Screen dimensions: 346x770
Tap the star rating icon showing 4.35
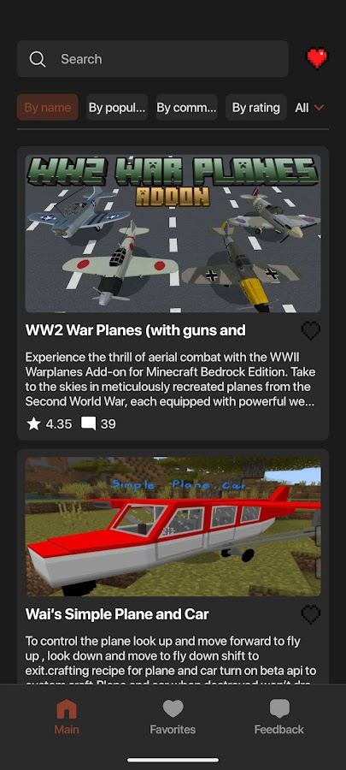pos(33,423)
